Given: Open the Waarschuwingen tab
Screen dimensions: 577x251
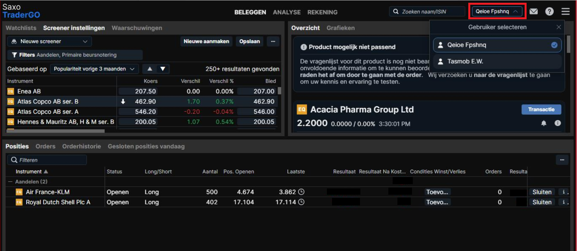Looking at the screenshot, I should [x=137, y=28].
